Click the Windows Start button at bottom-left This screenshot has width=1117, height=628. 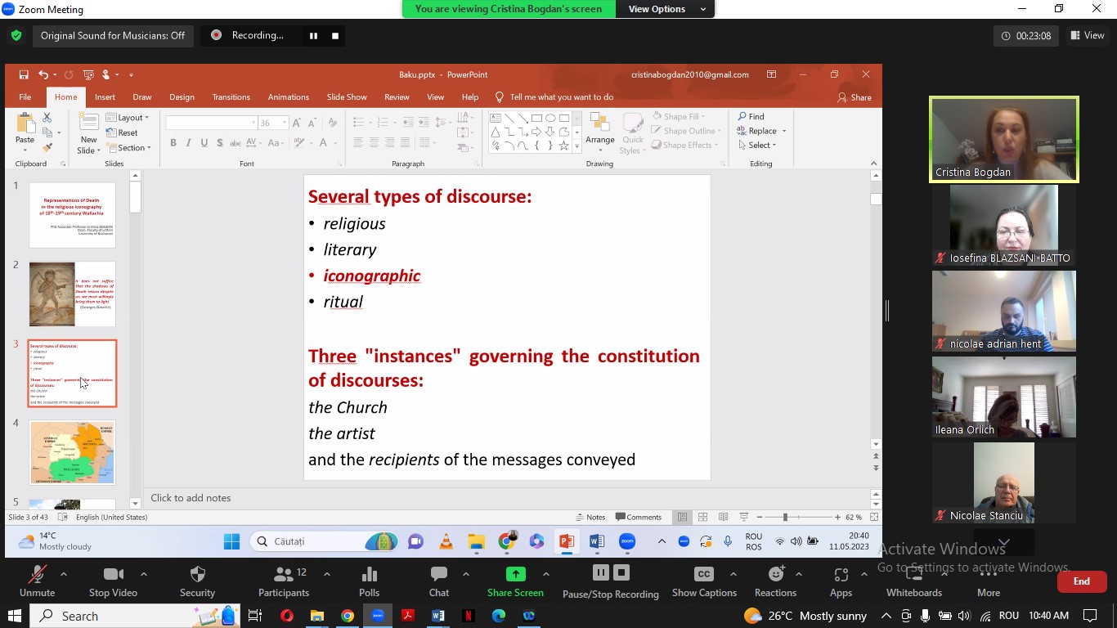click(15, 616)
